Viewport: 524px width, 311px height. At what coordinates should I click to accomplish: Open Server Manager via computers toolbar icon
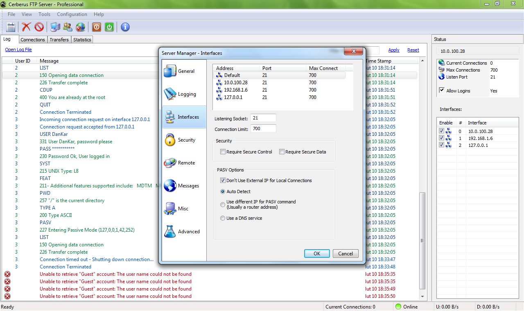click(x=55, y=27)
